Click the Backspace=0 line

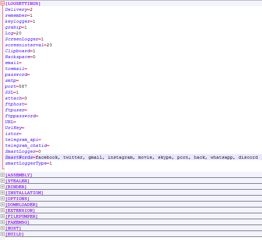[x=20, y=57]
